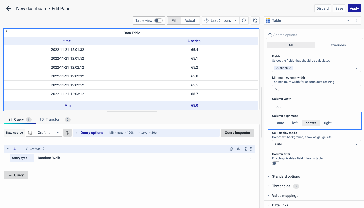The height and width of the screenshot is (208, 364).
Task: Switch to the Overrides tab
Action: coord(338,45)
